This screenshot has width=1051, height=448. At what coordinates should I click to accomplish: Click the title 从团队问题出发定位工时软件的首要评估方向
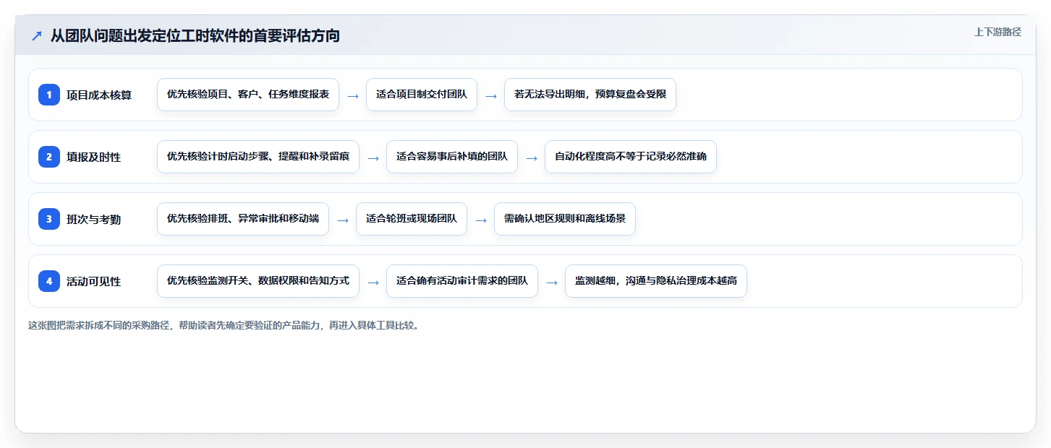click(195, 35)
